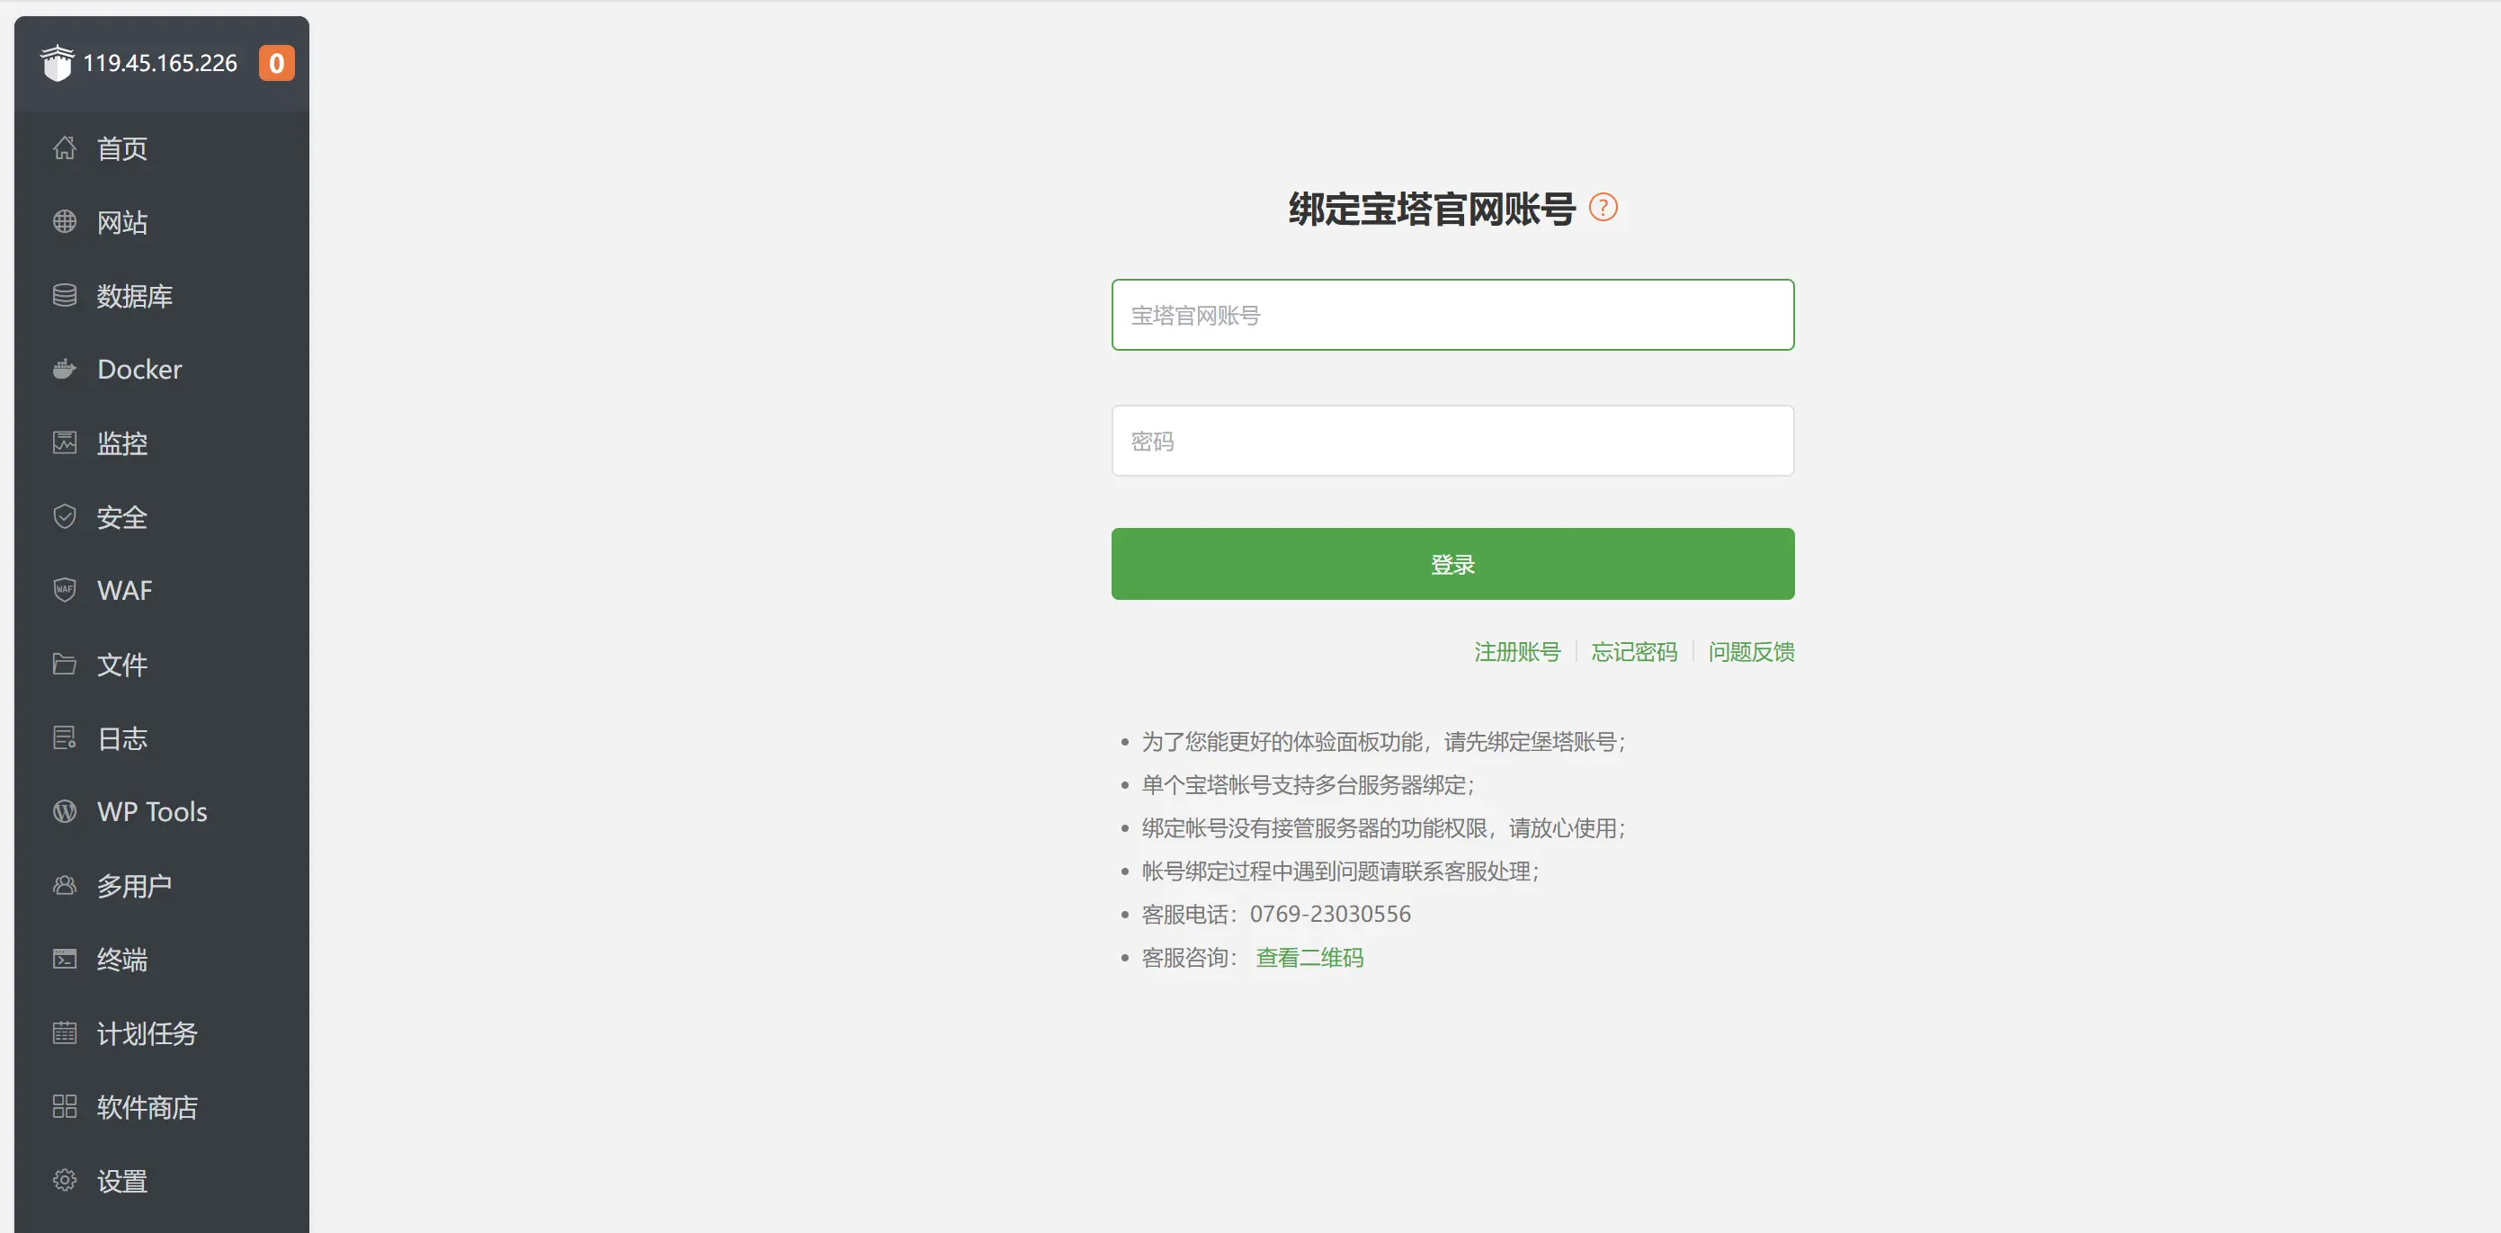Click the home icon beside 首页
The height and width of the screenshot is (1233, 2501).
[64, 147]
